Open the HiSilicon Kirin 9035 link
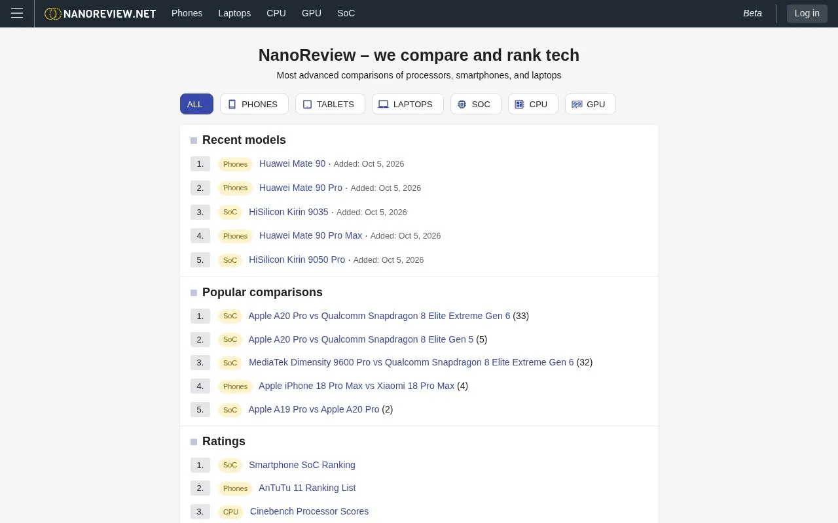Screen dimensions: 838x523 [x=289, y=212]
